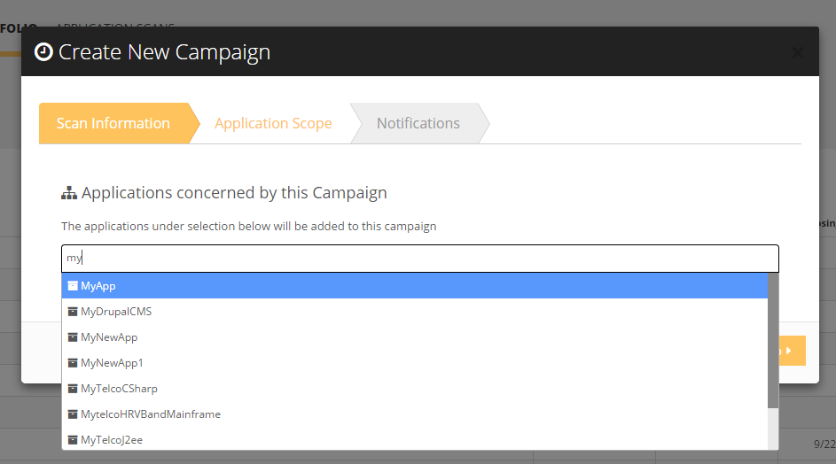The height and width of the screenshot is (464, 836).
Task: Pick the MyTelcoJ2ee application entry
Action: [112, 439]
